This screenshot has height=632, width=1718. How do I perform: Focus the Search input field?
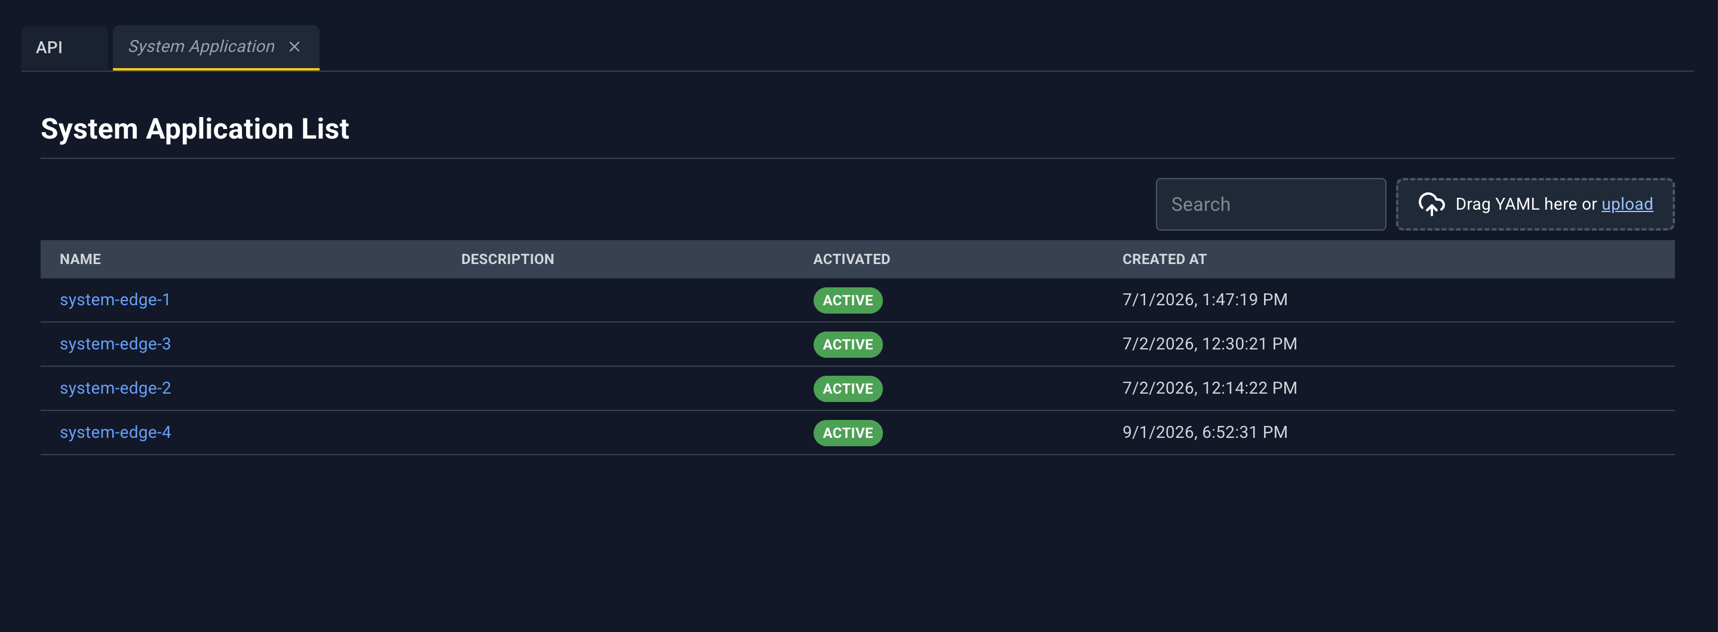(1271, 204)
